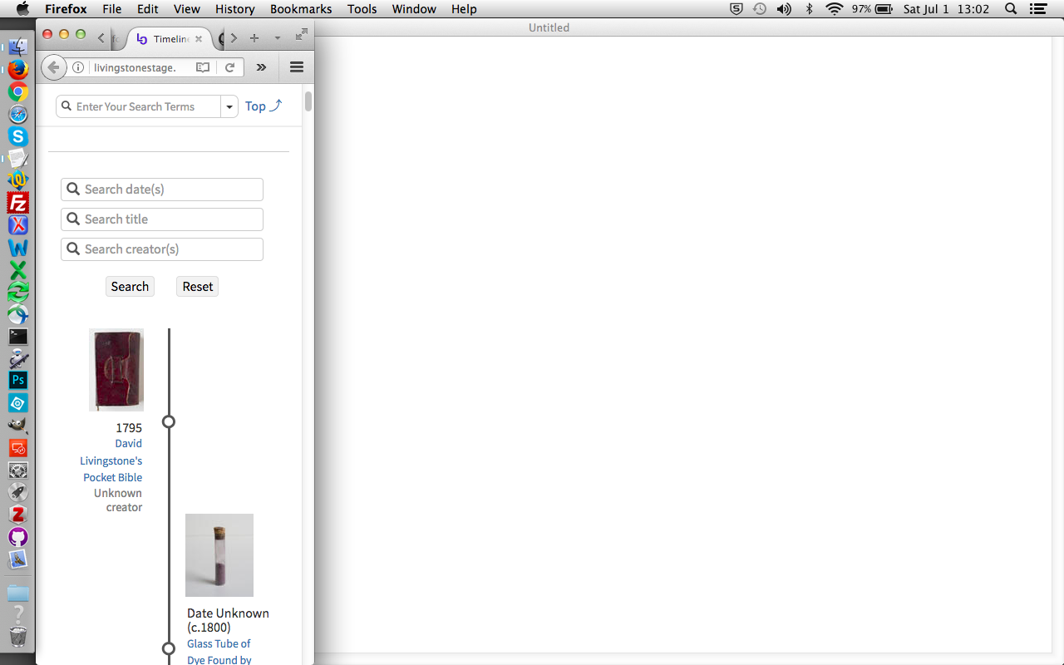Open the folder stack in Dock
This screenshot has height=665, width=1064.
click(x=18, y=593)
